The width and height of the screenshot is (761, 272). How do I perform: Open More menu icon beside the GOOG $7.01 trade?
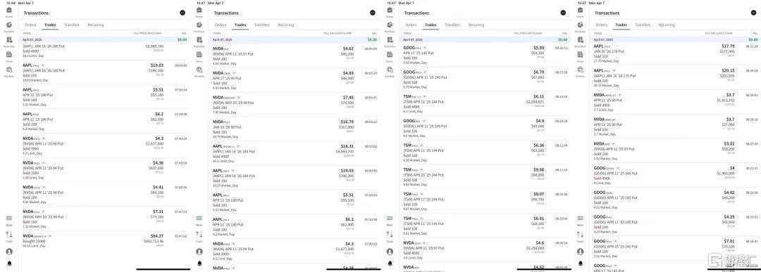click(579, 220)
